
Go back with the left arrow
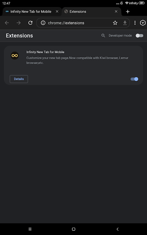(7, 23)
